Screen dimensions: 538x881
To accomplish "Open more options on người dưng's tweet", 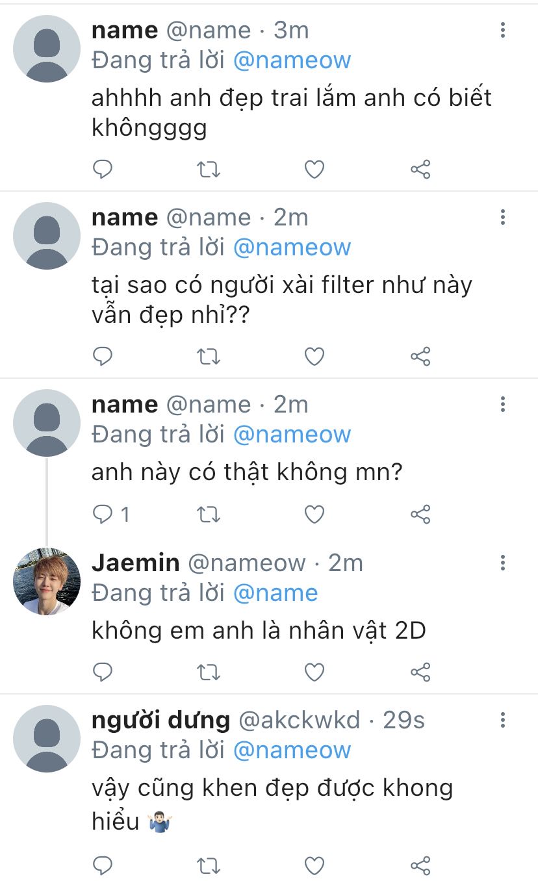I will click(503, 720).
